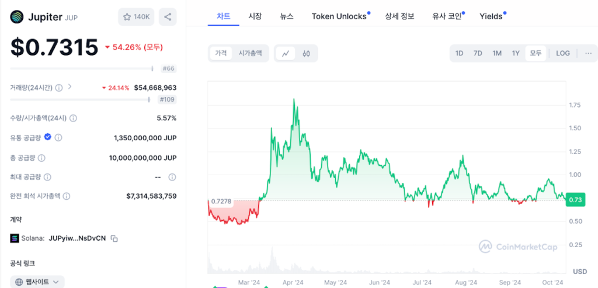Expand the chevron beside 거래량(24시간)
The image size is (598, 288).
pyautogui.click(x=69, y=86)
